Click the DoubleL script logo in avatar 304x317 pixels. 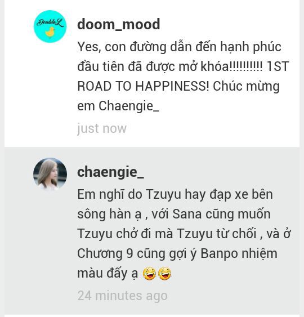[x=50, y=23]
